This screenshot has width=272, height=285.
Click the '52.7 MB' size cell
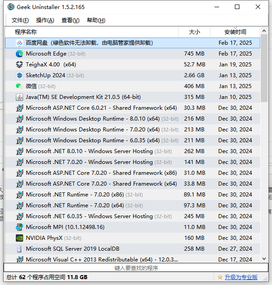click(195, 65)
